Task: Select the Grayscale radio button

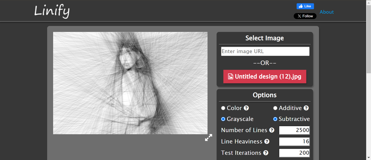Action: pyautogui.click(x=223, y=119)
